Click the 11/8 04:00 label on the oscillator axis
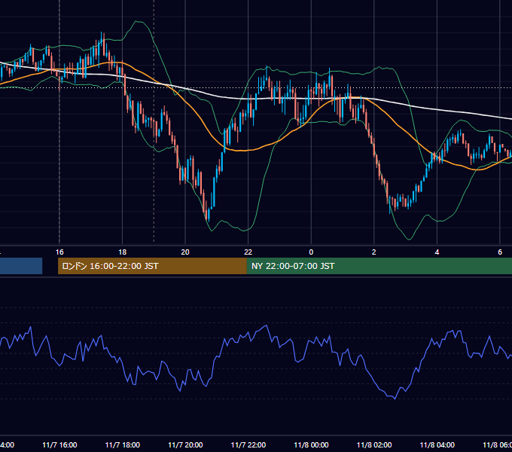The image size is (512, 452). (437, 445)
